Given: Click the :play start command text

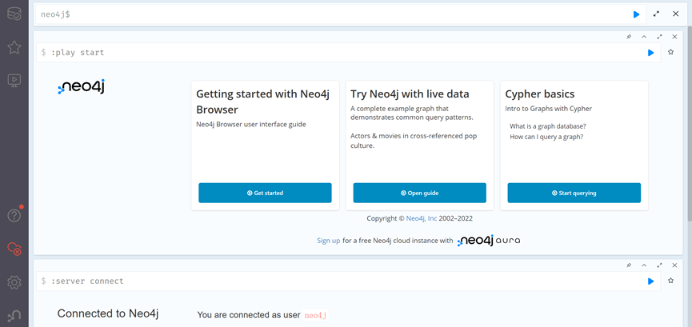Looking at the screenshot, I should click(78, 53).
